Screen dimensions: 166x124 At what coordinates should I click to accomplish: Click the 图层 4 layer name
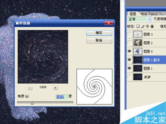coord(148,51)
